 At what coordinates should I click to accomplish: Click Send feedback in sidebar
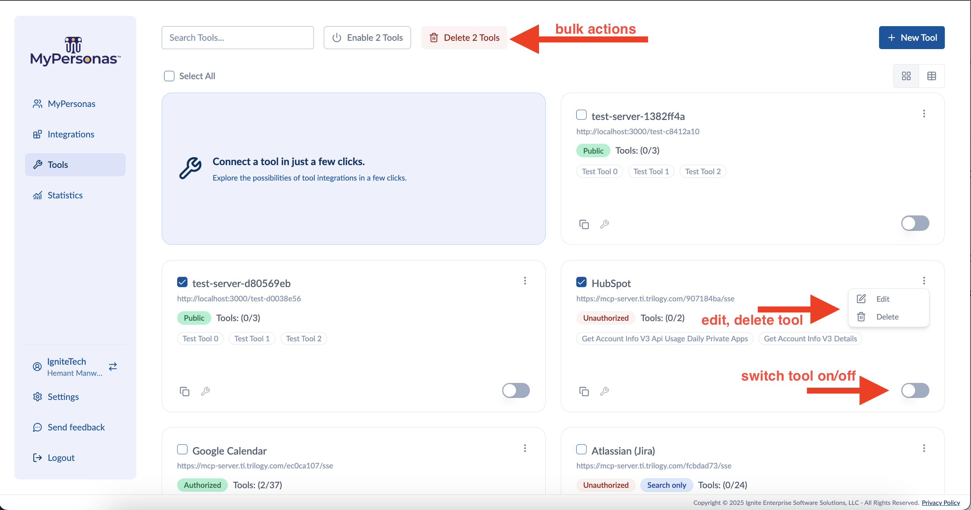(75, 427)
